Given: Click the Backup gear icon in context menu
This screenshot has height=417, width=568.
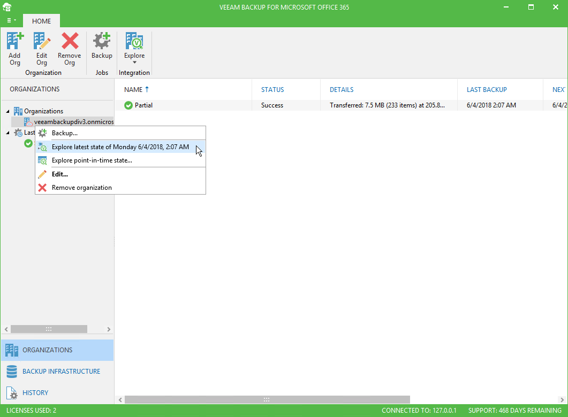Looking at the screenshot, I should pyautogui.click(x=42, y=133).
